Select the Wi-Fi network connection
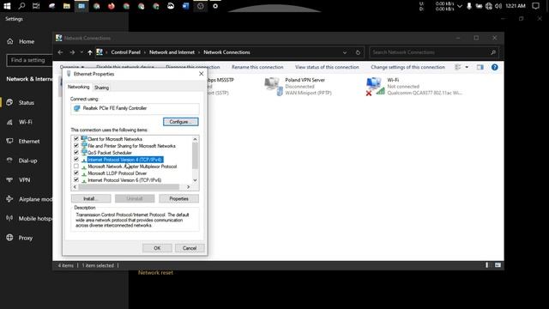This screenshot has width=549, height=309. coord(414,86)
